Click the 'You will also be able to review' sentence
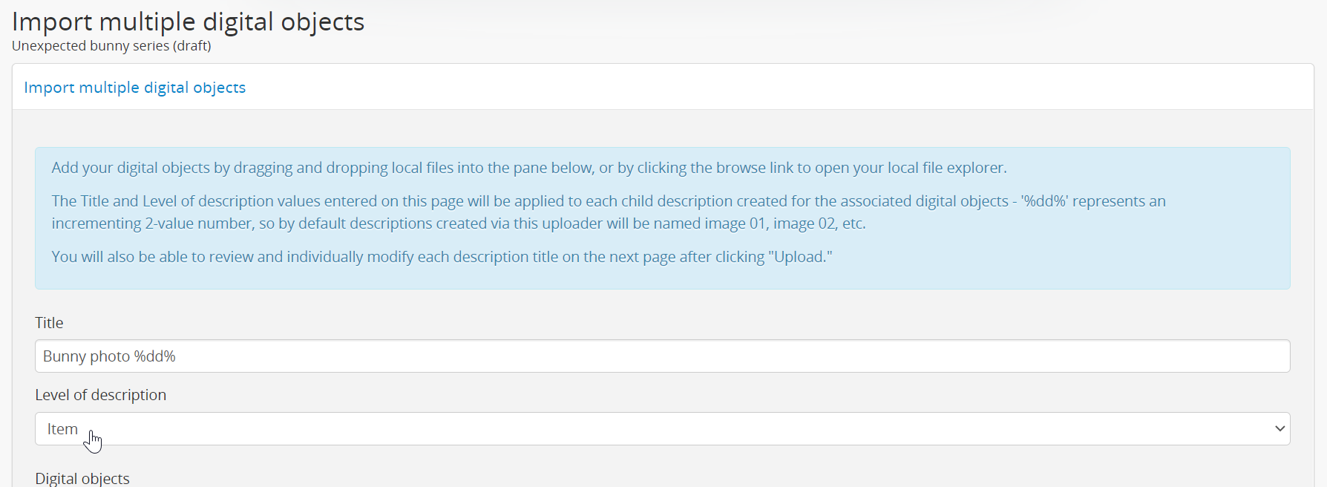Viewport: 1327px width, 487px height. 442,257
